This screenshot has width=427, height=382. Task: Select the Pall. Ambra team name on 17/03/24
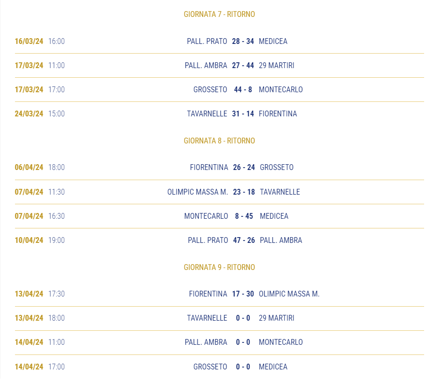pyautogui.click(x=206, y=66)
